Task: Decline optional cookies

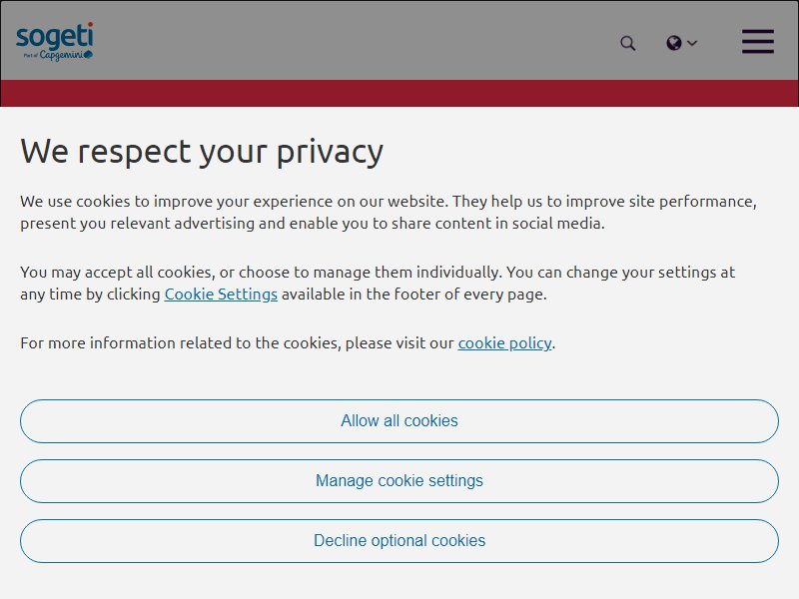Action: (x=399, y=541)
